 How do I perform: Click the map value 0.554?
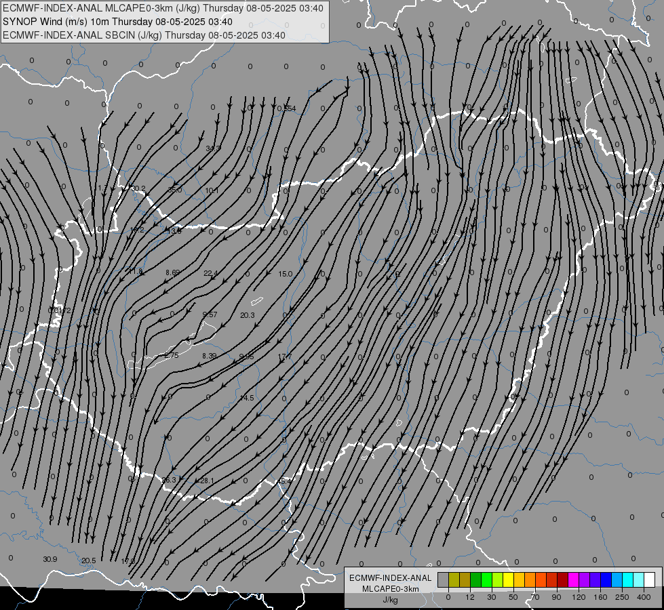(x=287, y=109)
